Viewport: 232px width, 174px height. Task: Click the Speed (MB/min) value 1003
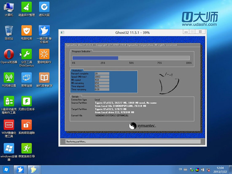click(102, 77)
